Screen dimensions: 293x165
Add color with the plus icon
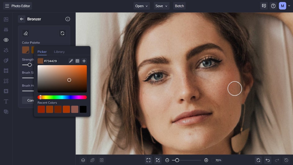pyautogui.click(x=84, y=61)
